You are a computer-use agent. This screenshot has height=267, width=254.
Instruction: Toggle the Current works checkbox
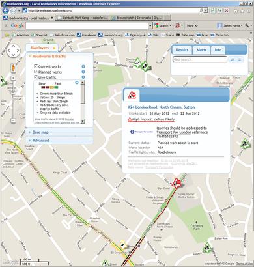point(36,66)
